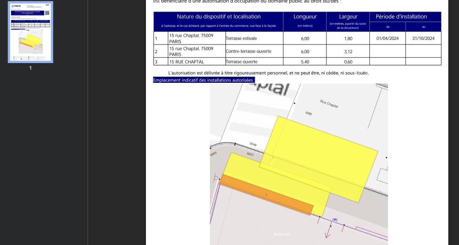Click the "Période d'installation" header
Image resolution: width=459 pixels, height=245 pixels.
pyautogui.click(x=405, y=17)
